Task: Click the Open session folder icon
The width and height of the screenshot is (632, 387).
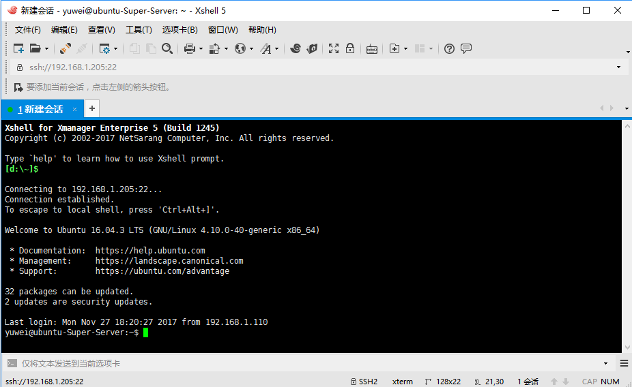Action: point(35,48)
